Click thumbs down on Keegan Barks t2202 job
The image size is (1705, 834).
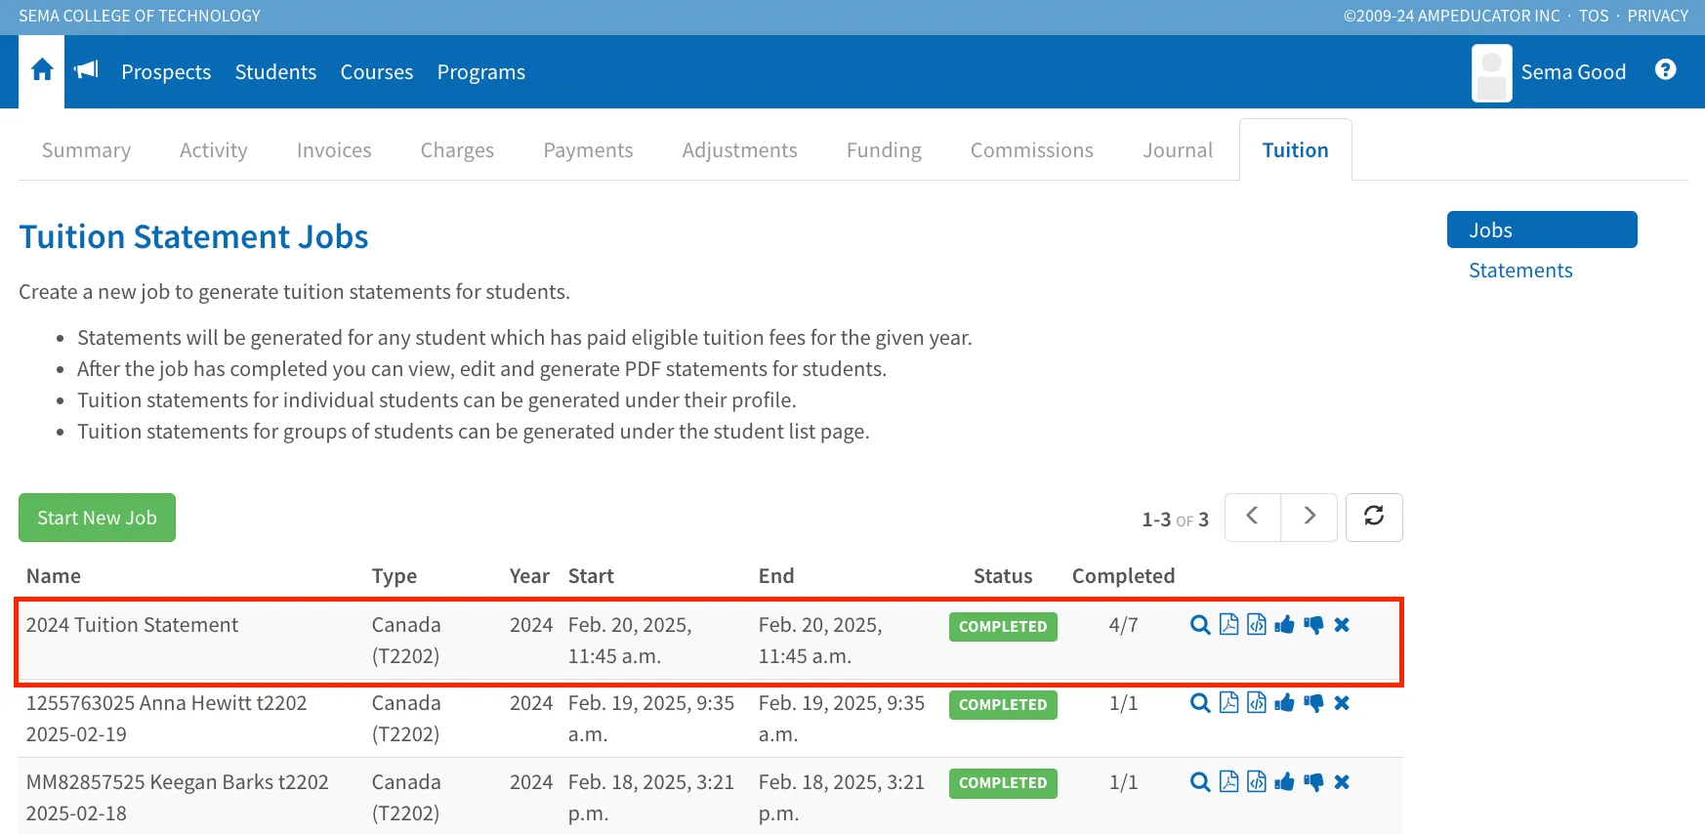point(1313,782)
